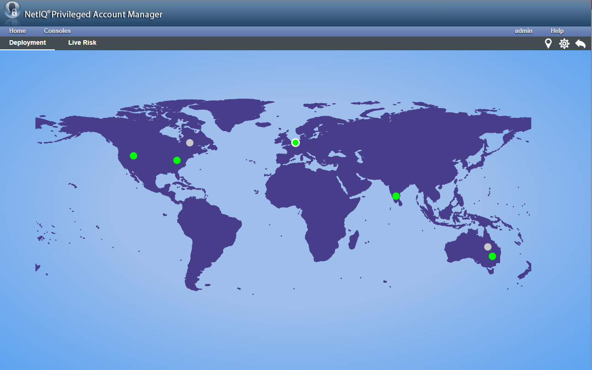Open the Home menu
This screenshot has width=592, height=370.
pos(17,31)
